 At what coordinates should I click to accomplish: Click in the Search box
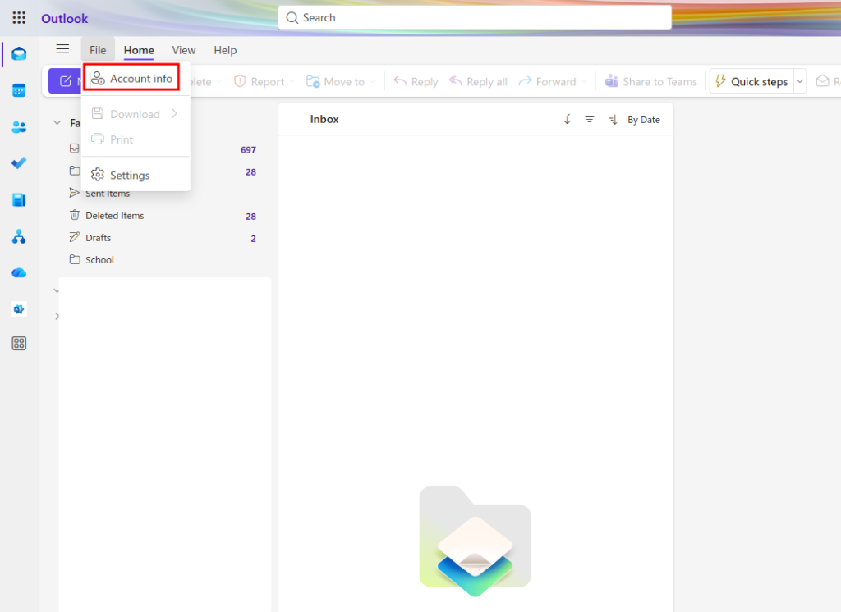tap(475, 18)
